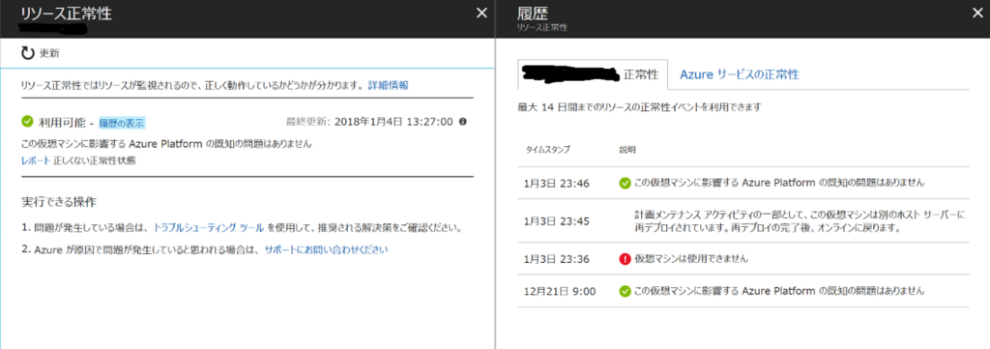Click the 2018年1月4日 13:27:00 last-updated value
Image resolution: width=990 pixels, height=349 pixels.
pos(393,122)
